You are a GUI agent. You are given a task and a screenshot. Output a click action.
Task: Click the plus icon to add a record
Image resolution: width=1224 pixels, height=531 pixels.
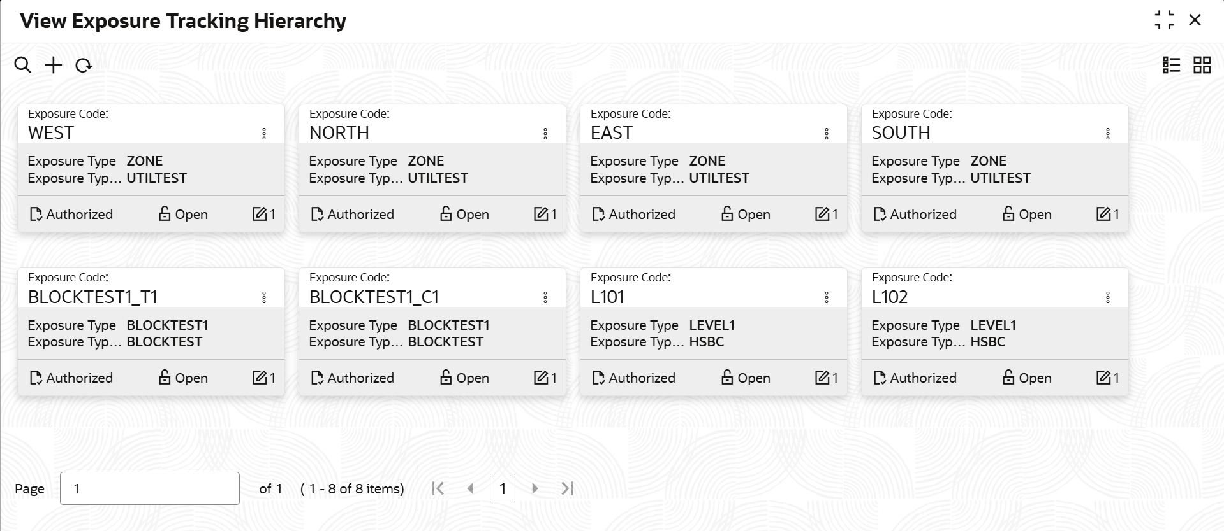tap(53, 64)
